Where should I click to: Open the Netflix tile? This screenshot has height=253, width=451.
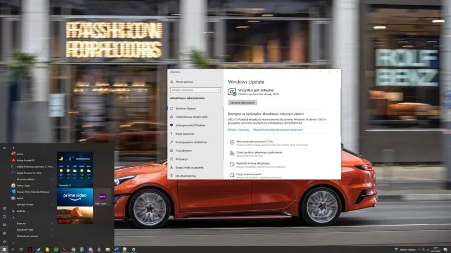pyautogui.click(x=75, y=215)
